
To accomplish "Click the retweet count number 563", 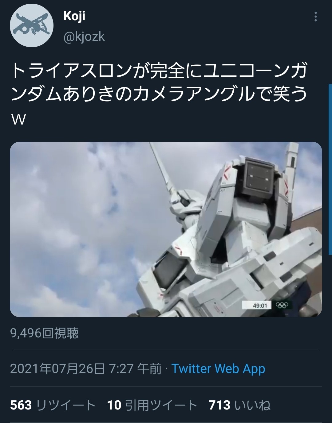I will tap(21, 405).
